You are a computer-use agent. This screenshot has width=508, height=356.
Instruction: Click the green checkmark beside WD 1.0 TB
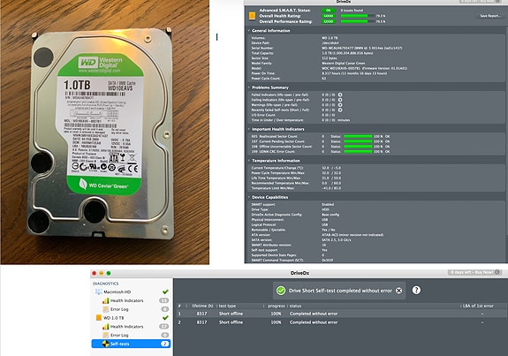coord(165,318)
